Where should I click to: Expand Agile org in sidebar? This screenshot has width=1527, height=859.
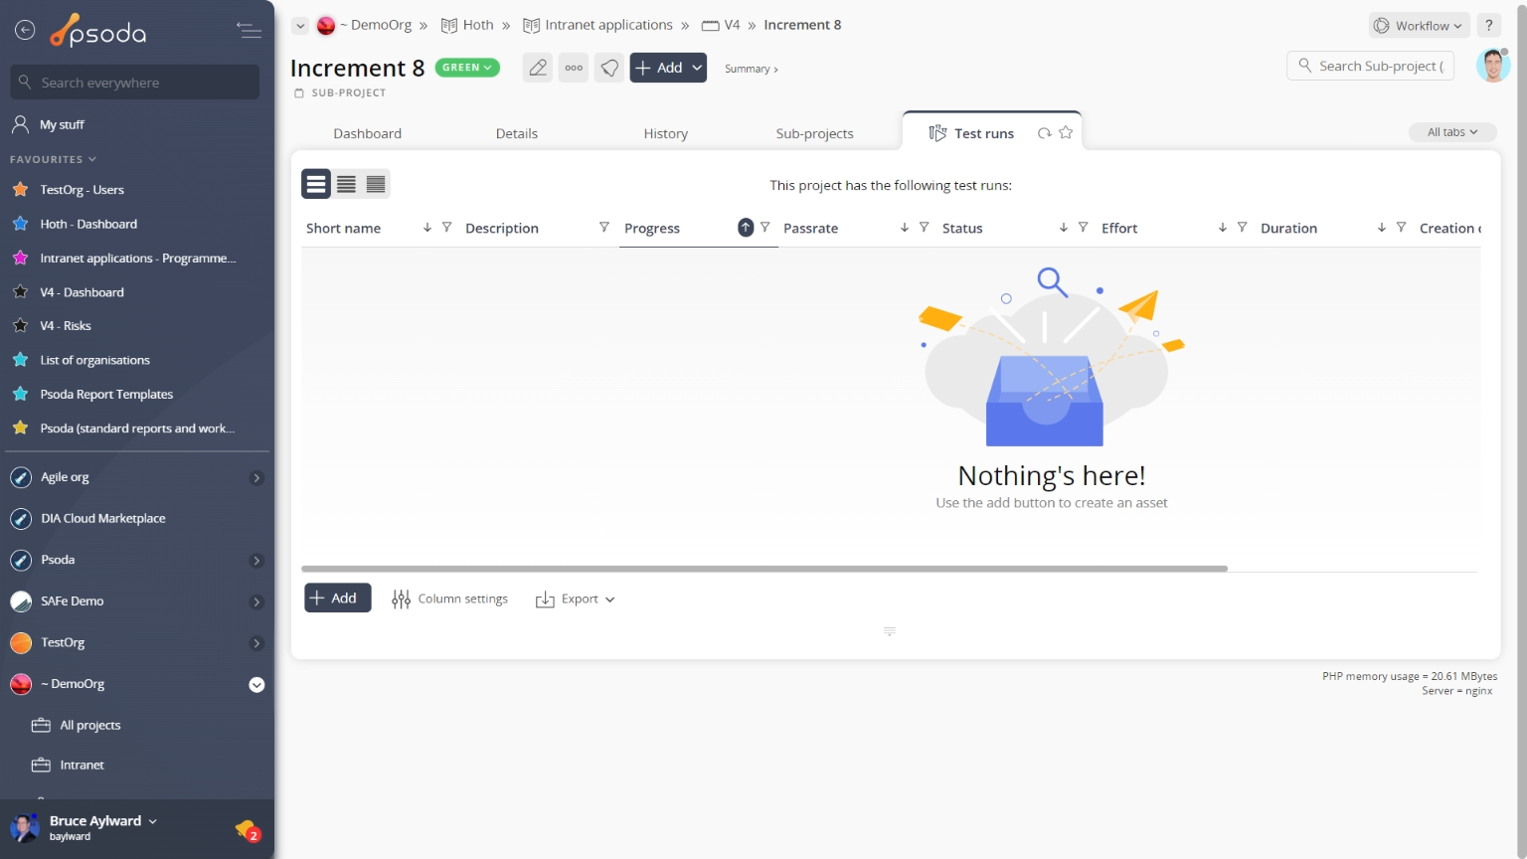click(x=256, y=478)
